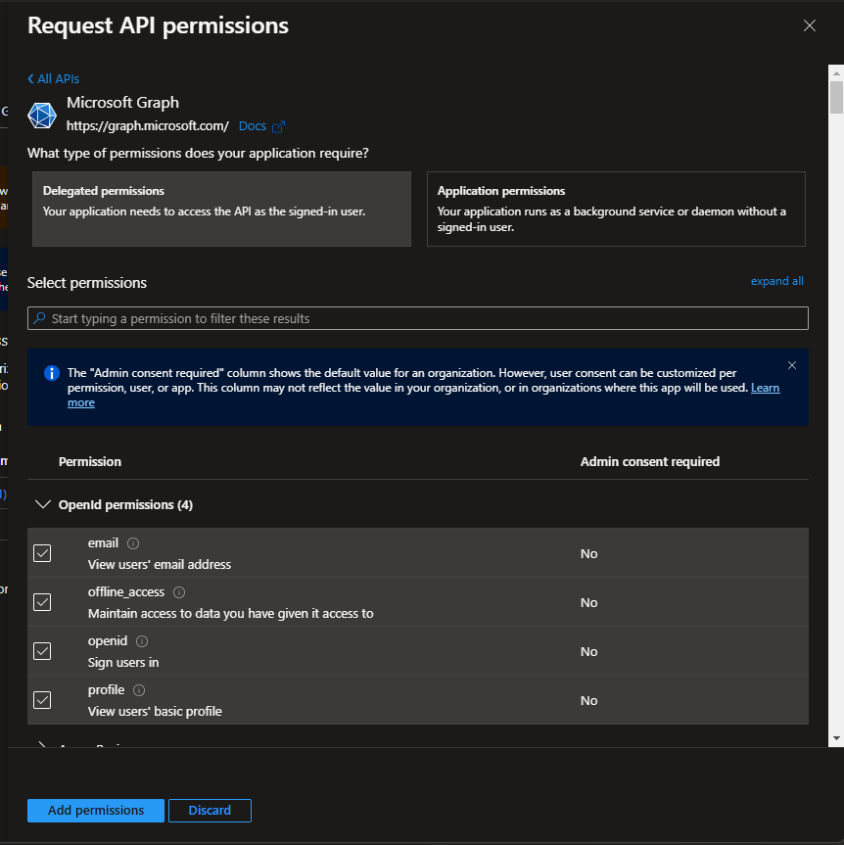Switch to Application permissions type

[616, 209]
